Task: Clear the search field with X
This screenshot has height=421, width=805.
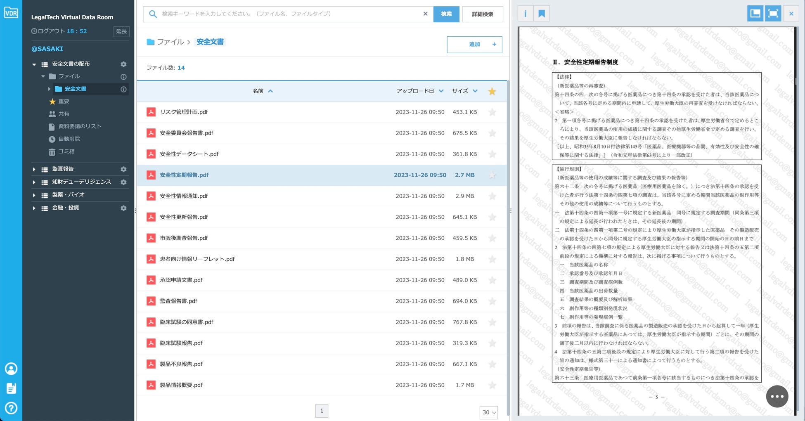Action: click(x=425, y=14)
